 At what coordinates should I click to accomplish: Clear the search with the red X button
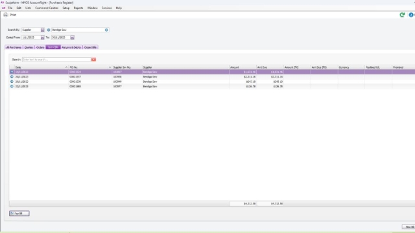tap(93, 60)
